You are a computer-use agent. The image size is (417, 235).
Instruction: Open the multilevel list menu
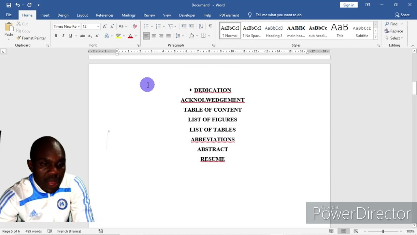point(170,26)
